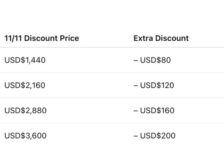
Task: Click the word "Extra" in the header
Action: tap(143, 38)
